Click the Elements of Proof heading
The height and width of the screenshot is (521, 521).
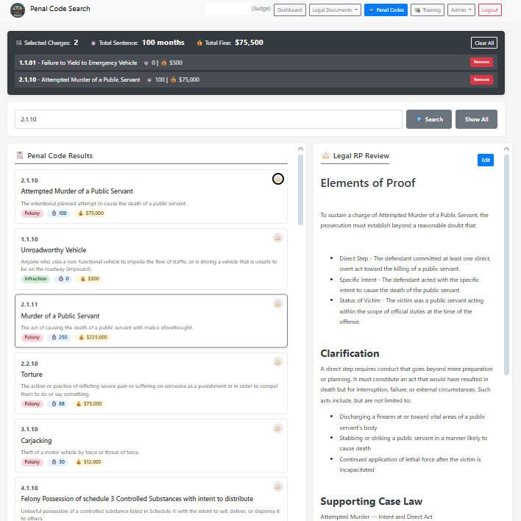(x=368, y=182)
